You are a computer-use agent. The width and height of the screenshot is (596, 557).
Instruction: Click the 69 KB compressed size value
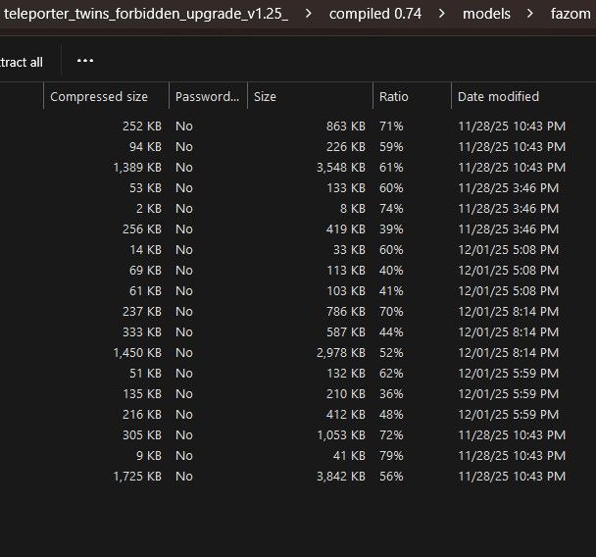145,271
